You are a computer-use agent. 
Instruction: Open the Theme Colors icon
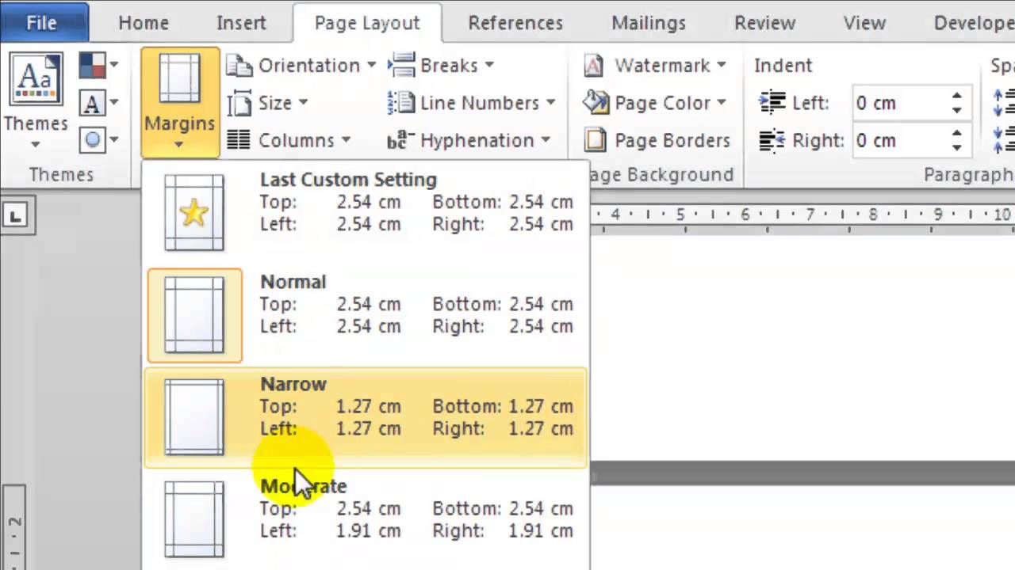pyautogui.click(x=93, y=65)
